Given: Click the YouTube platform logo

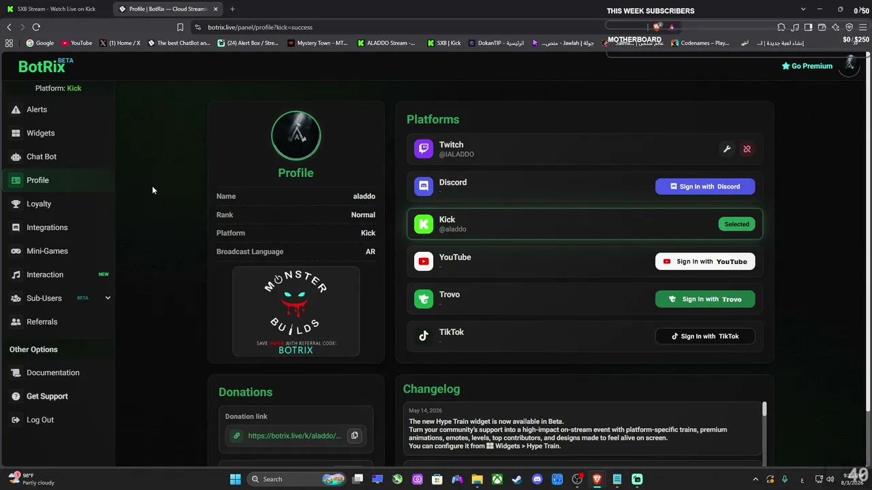Looking at the screenshot, I should pos(424,261).
